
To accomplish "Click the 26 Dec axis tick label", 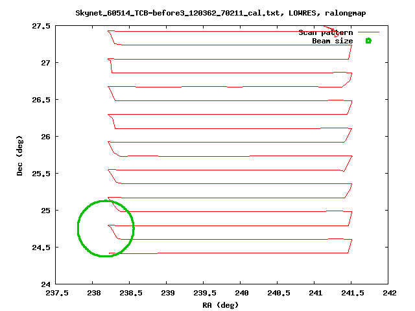I will 45,137.
